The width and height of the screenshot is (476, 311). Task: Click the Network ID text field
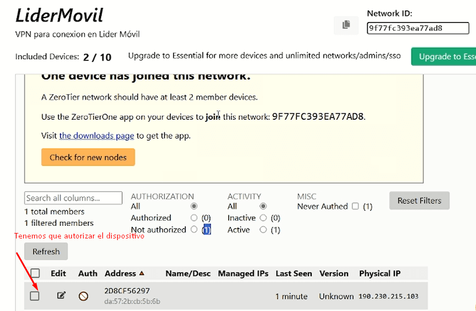click(x=418, y=28)
